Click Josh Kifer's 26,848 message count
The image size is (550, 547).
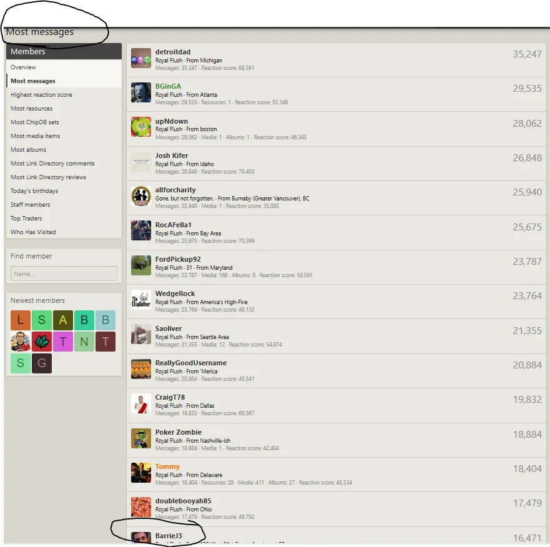527,157
